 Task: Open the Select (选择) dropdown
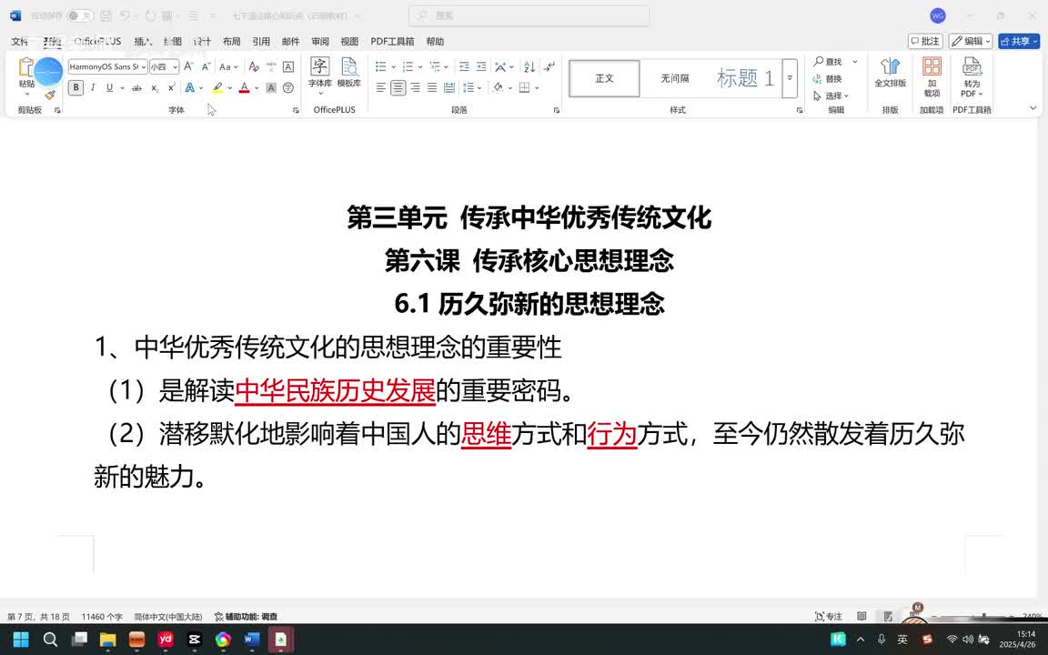[x=831, y=96]
